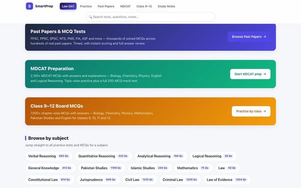Open the Law of Evidence chip
This screenshot has height=188, width=301.
(x=227, y=180)
